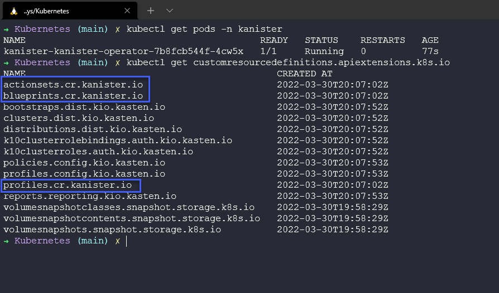This screenshot has width=499, height=293.
Task: Click the reports.reporting.kio.kasten.io line
Action: 90,196
